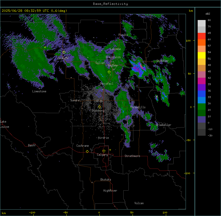Click the red 65-60 dBZ legend swatch
This screenshot has height=216, width=221.
(202, 36)
